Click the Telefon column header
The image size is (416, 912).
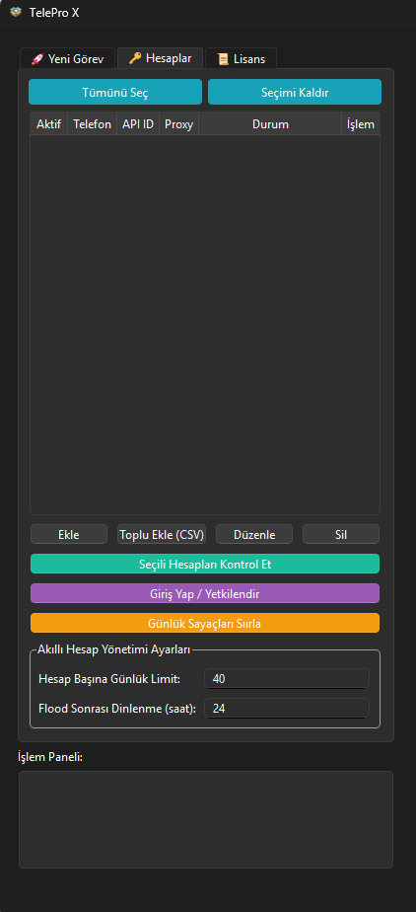tap(92, 124)
